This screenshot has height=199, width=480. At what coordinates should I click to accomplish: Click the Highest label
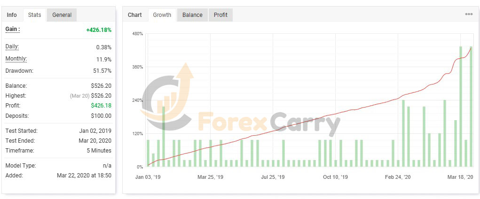point(16,96)
